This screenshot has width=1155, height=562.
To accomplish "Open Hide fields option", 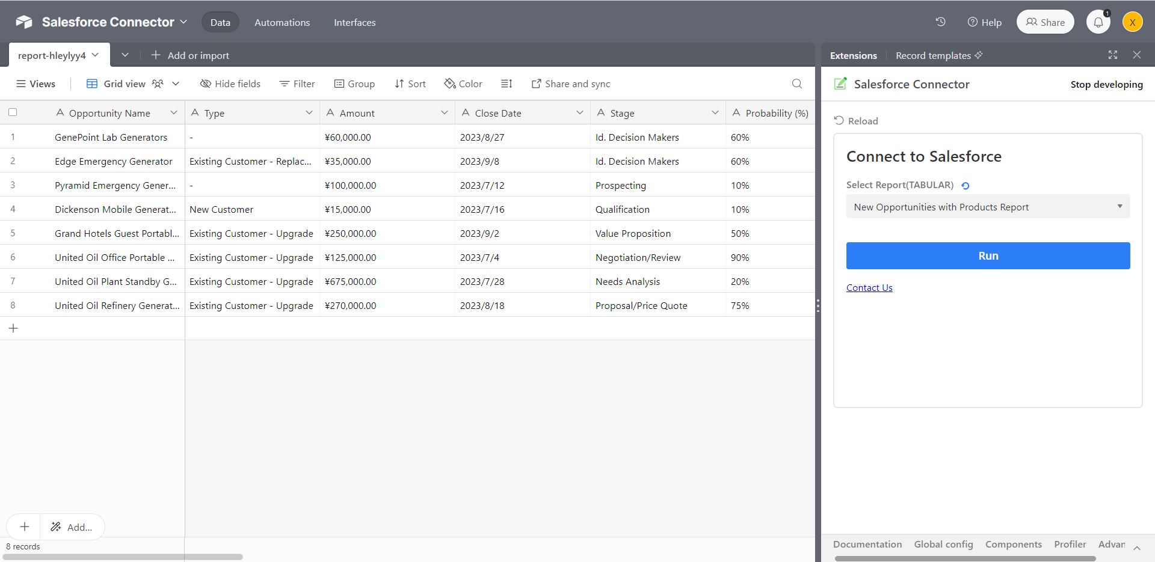I will [x=230, y=84].
